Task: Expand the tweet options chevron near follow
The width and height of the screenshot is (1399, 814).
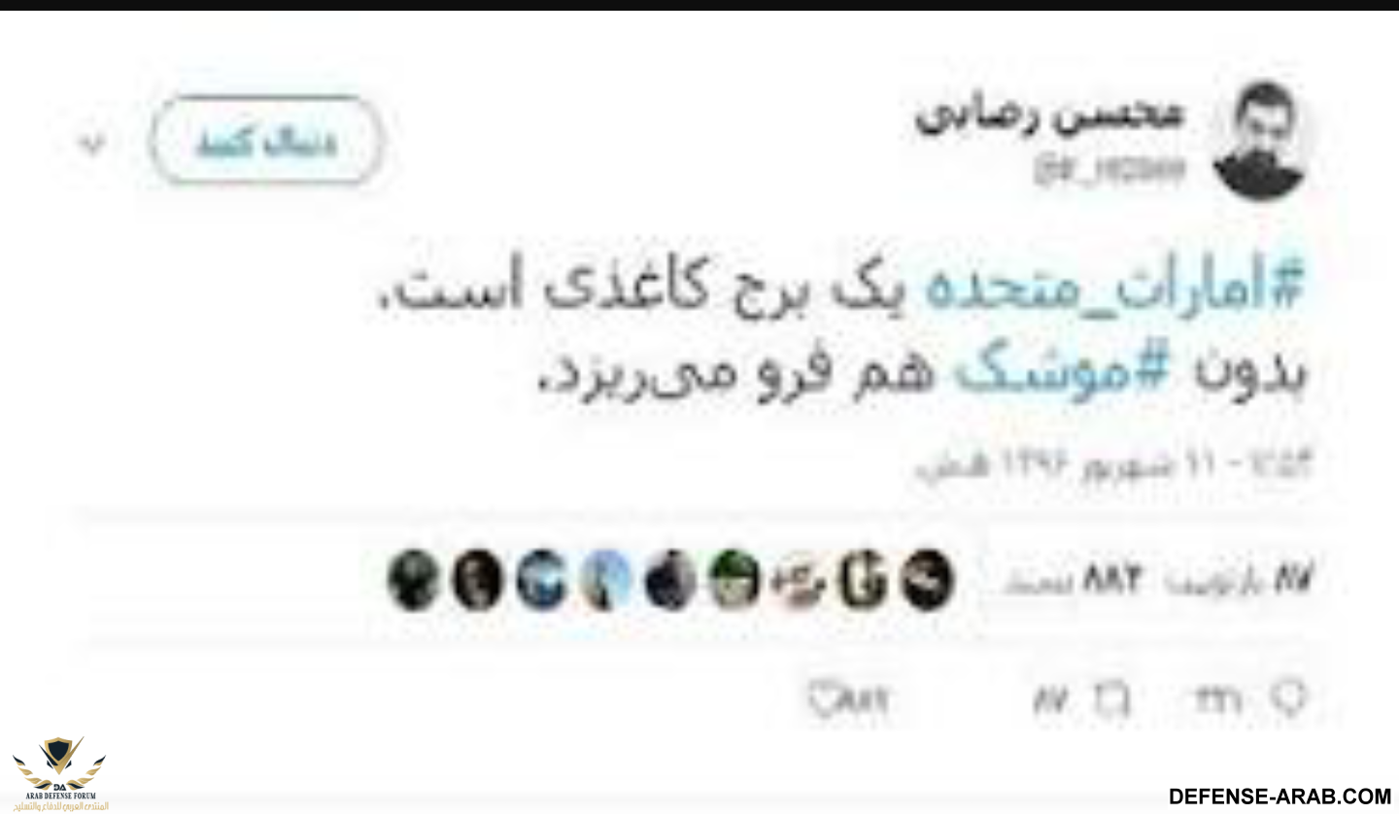Action: [92, 145]
